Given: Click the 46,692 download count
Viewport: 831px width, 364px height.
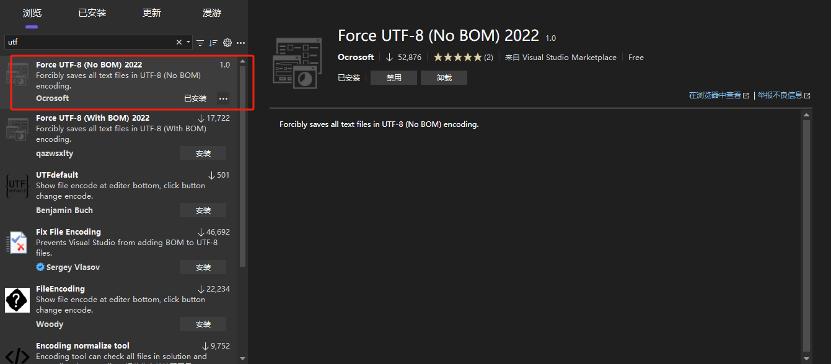Looking at the screenshot, I should point(214,232).
